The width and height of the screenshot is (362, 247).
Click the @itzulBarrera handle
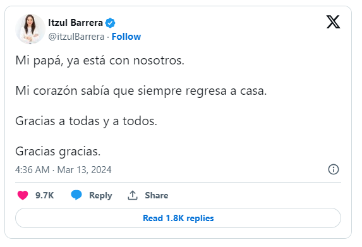(x=76, y=37)
